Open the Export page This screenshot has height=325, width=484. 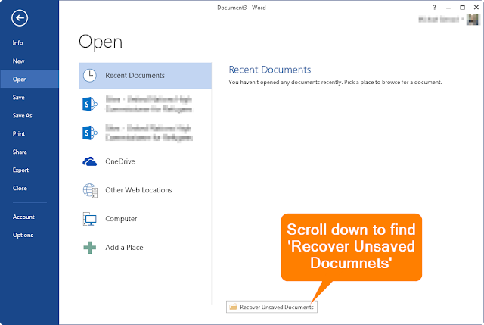click(20, 170)
